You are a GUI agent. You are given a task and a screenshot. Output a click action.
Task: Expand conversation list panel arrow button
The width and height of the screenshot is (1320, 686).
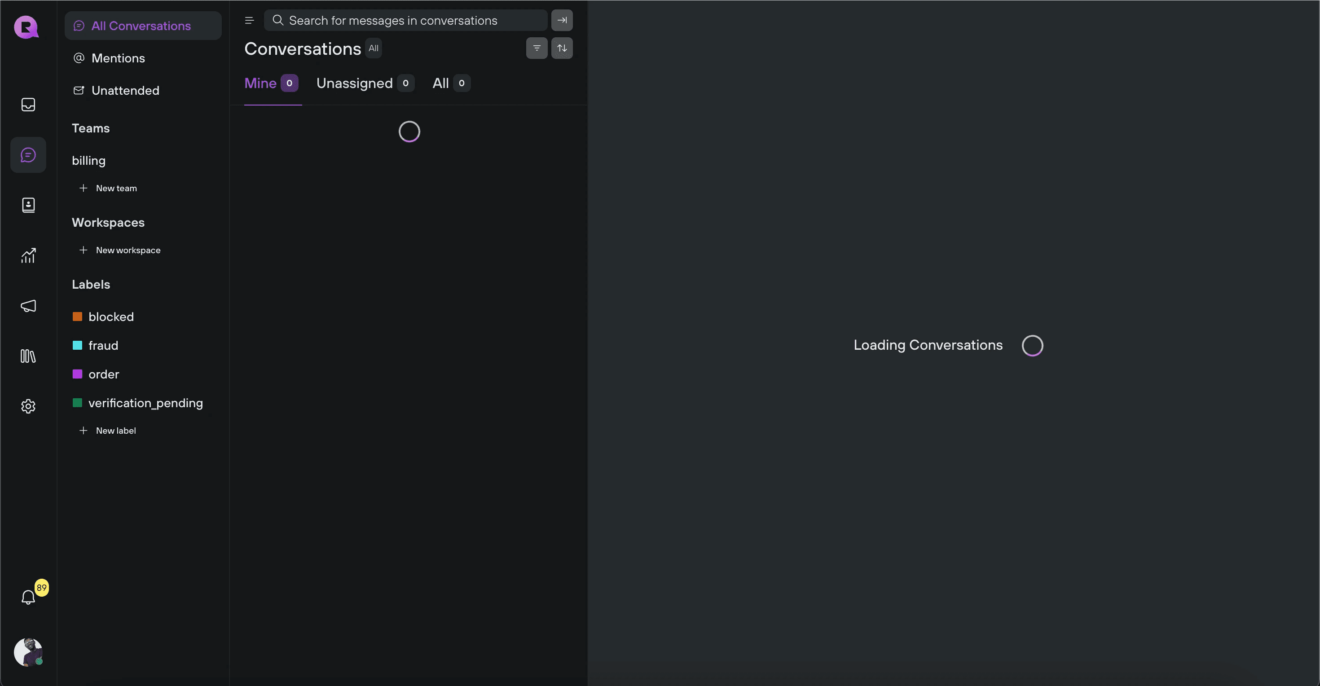click(562, 21)
